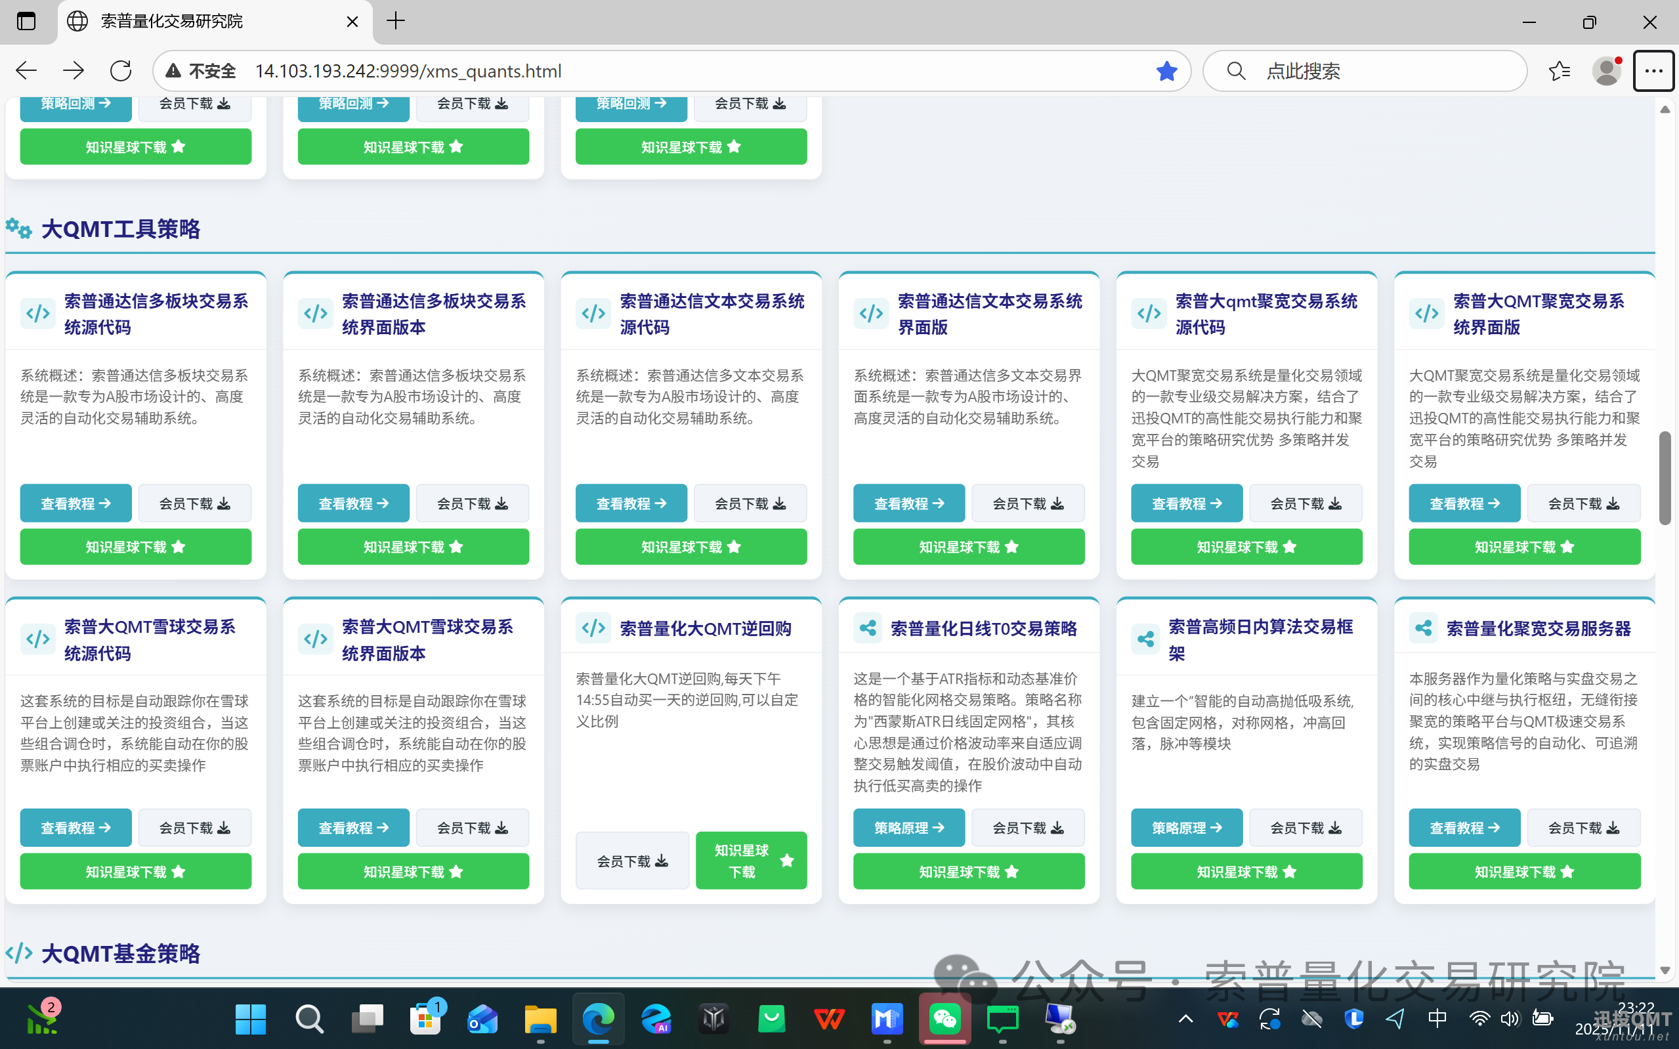Click the 点此搜索 search field

point(1365,70)
